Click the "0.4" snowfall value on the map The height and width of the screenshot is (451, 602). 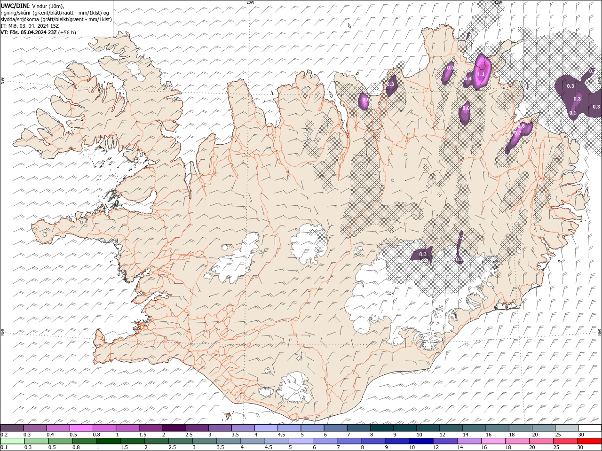point(468,78)
